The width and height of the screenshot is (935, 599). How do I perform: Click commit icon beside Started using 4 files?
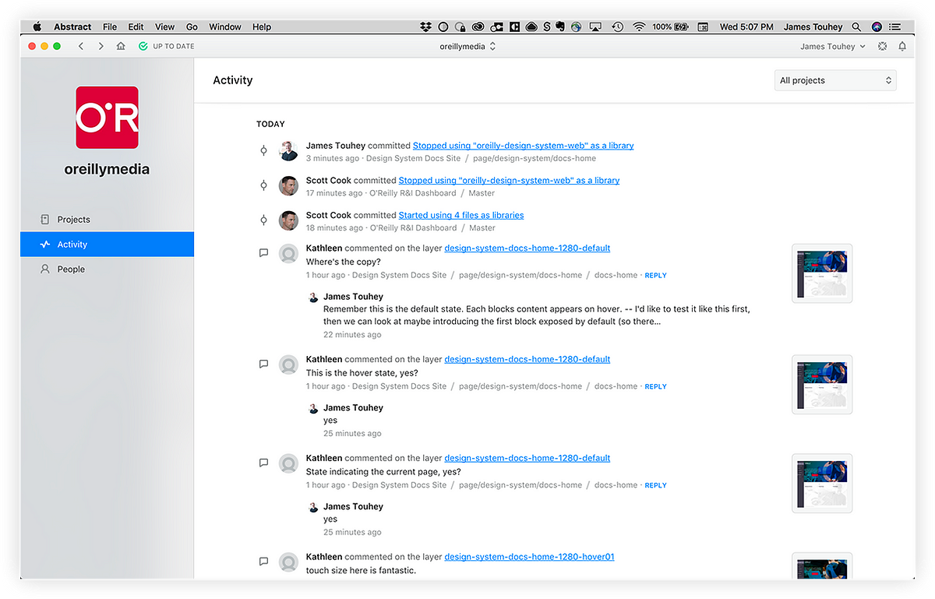pyautogui.click(x=263, y=220)
